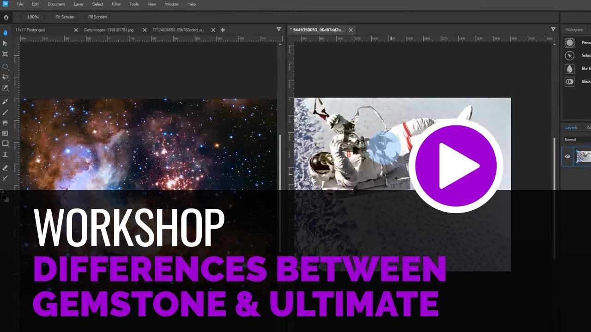591x332 pixels.
Task: Select the Move arrow tool
Action: pos(6,43)
